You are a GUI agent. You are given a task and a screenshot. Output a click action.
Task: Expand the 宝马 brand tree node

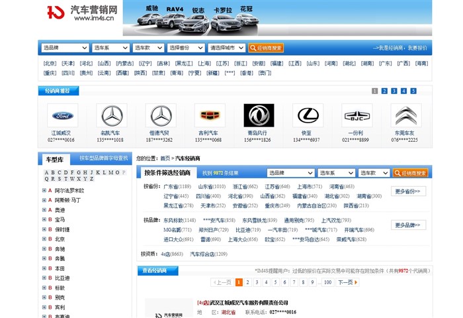click(x=44, y=219)
